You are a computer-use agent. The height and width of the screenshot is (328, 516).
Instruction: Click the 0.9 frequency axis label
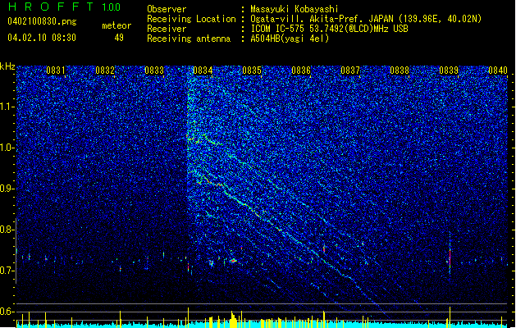[x=7, y=189]
